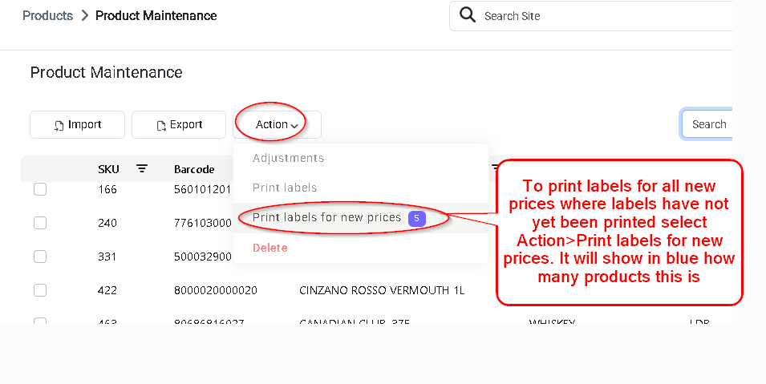Expand the Action dropdown button
766x384 pixels.
click(x=277, y=124)
